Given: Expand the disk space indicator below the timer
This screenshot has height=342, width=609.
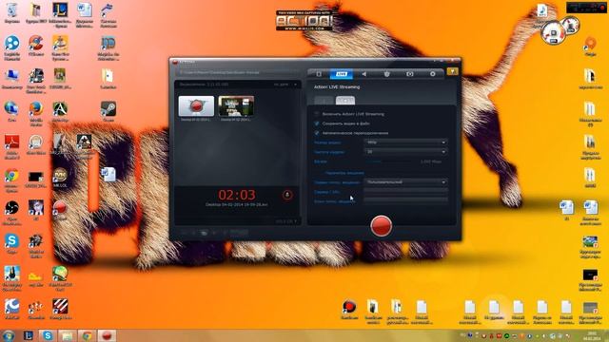Looking at the screenshot, I should pos(286,221).
